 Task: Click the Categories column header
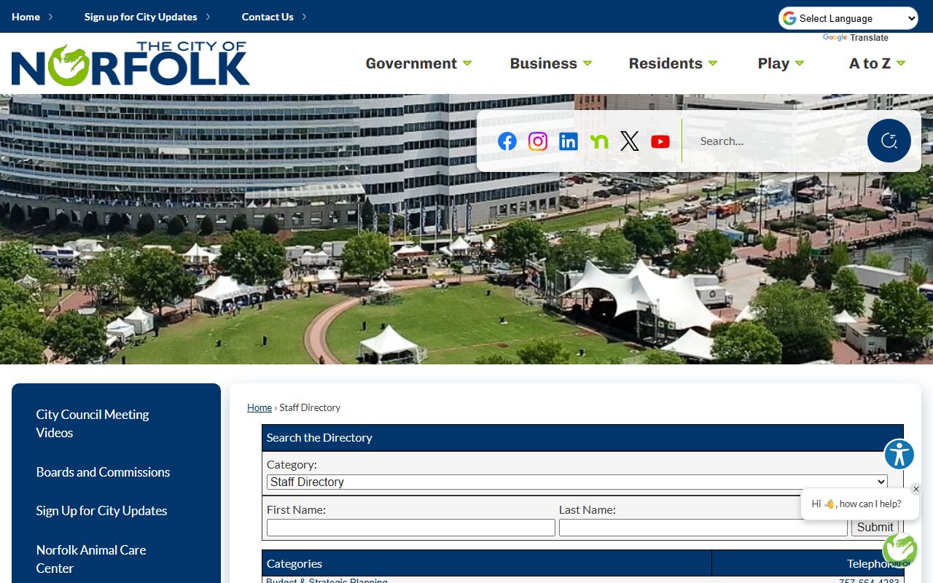pos(487,563)
